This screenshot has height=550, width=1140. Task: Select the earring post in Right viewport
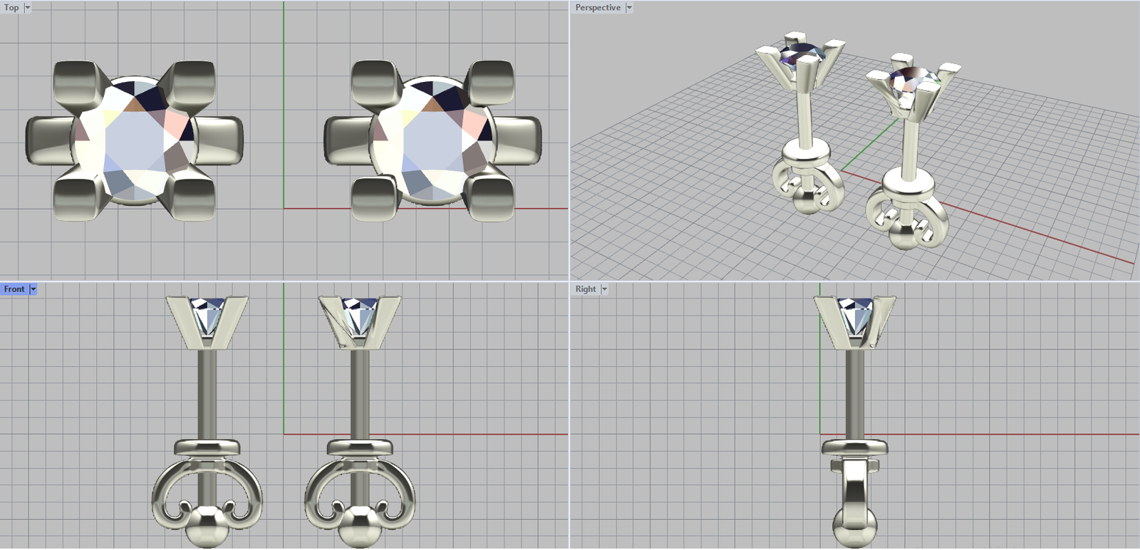854,392
